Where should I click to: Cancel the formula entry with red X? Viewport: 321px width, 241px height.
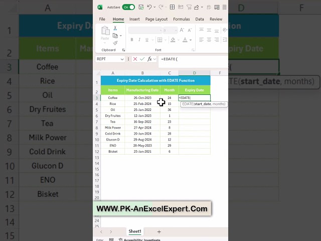click(x=135, y=59)
